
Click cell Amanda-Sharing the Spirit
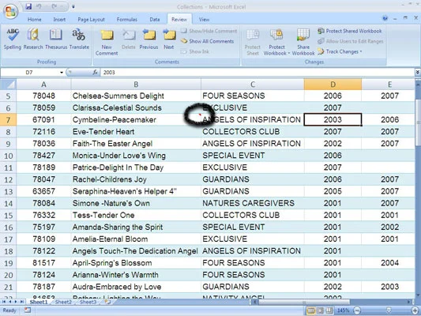[136, 228]
